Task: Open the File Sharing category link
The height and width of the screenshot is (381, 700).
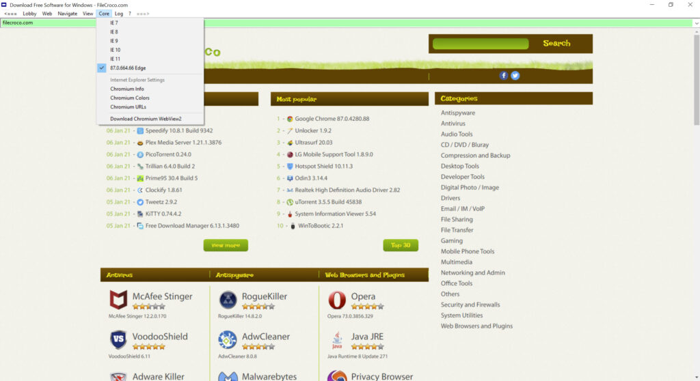Action: [457, 219]
